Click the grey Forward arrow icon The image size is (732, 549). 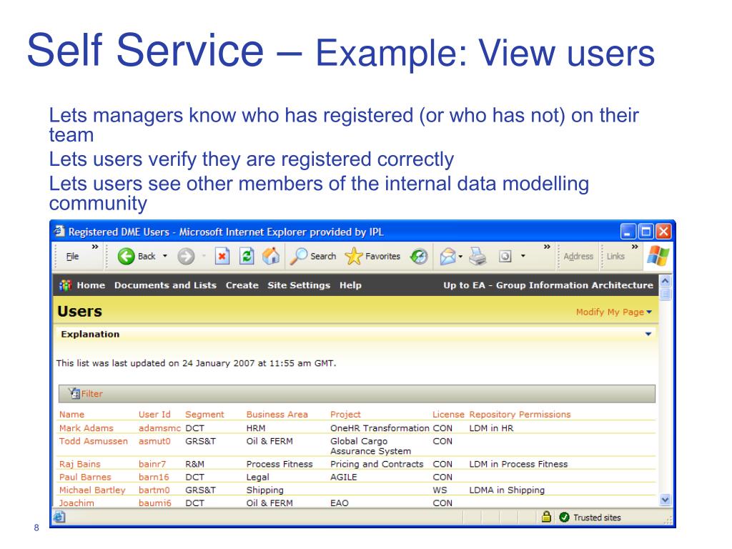pyautogui.click(x=186, y=257)
